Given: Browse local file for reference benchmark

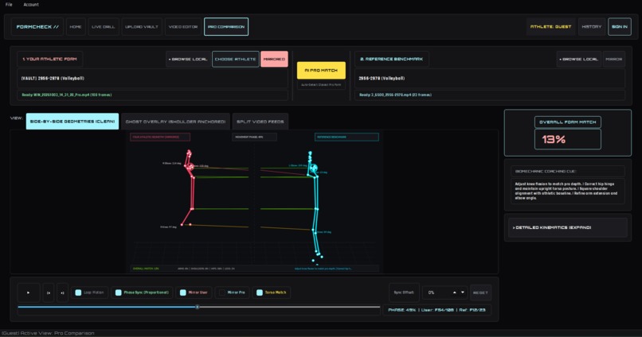Looking at the screenshot, I should pyautogui.click(x=579, y=60).
